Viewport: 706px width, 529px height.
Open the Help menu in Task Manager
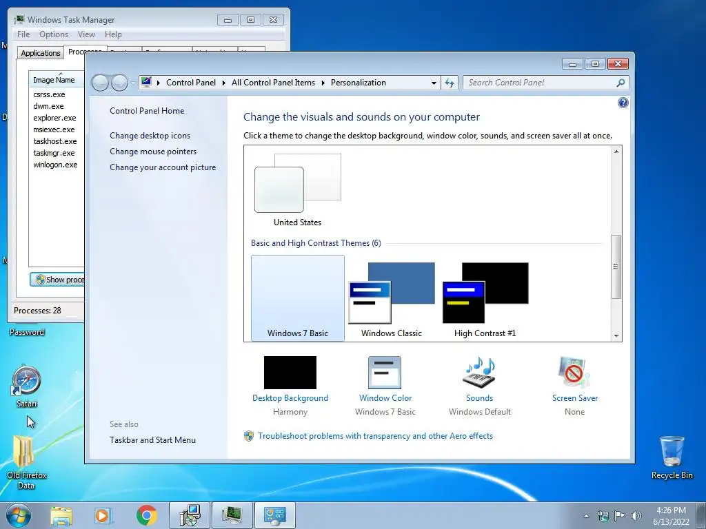(113, 34)
